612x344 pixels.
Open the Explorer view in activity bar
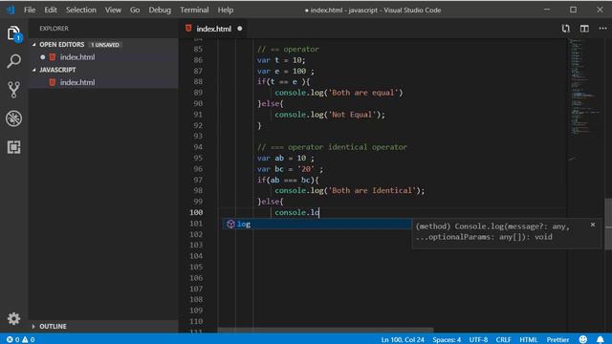(13, 33)
